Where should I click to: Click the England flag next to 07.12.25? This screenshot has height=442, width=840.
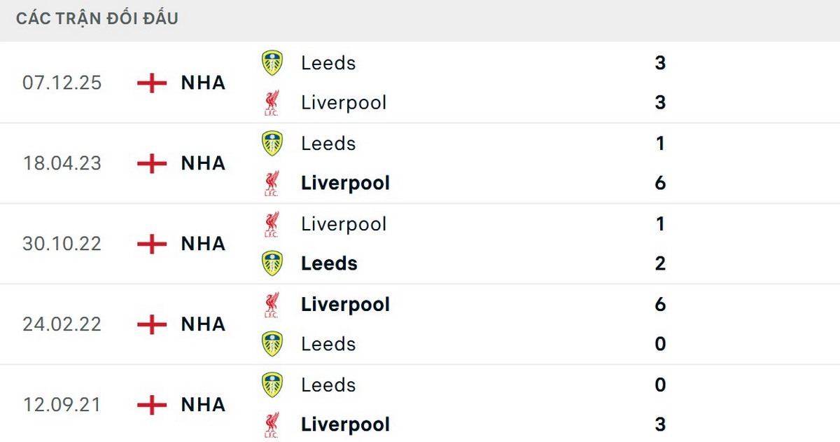(x=150, y=83)
